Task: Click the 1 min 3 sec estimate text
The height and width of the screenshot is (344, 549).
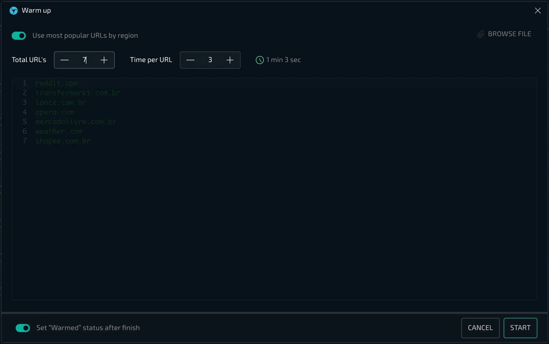Action: (283, 60)
